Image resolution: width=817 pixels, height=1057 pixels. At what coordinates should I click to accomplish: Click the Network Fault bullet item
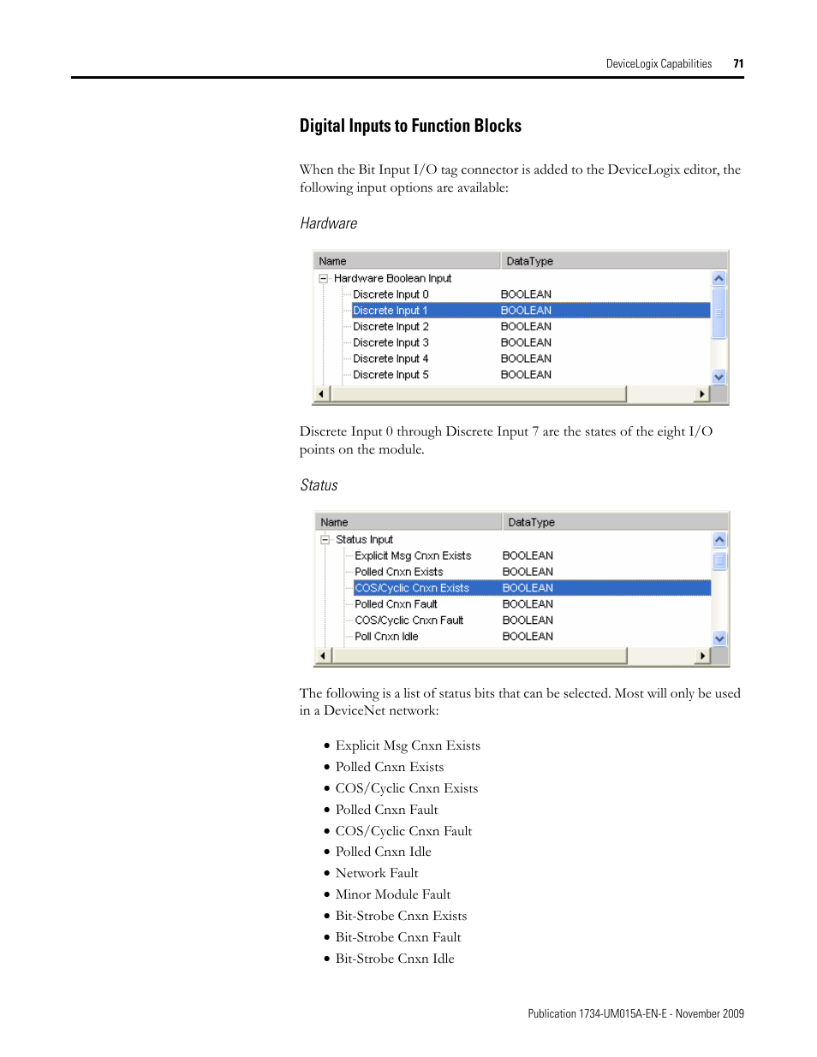(x=377, y=873)
